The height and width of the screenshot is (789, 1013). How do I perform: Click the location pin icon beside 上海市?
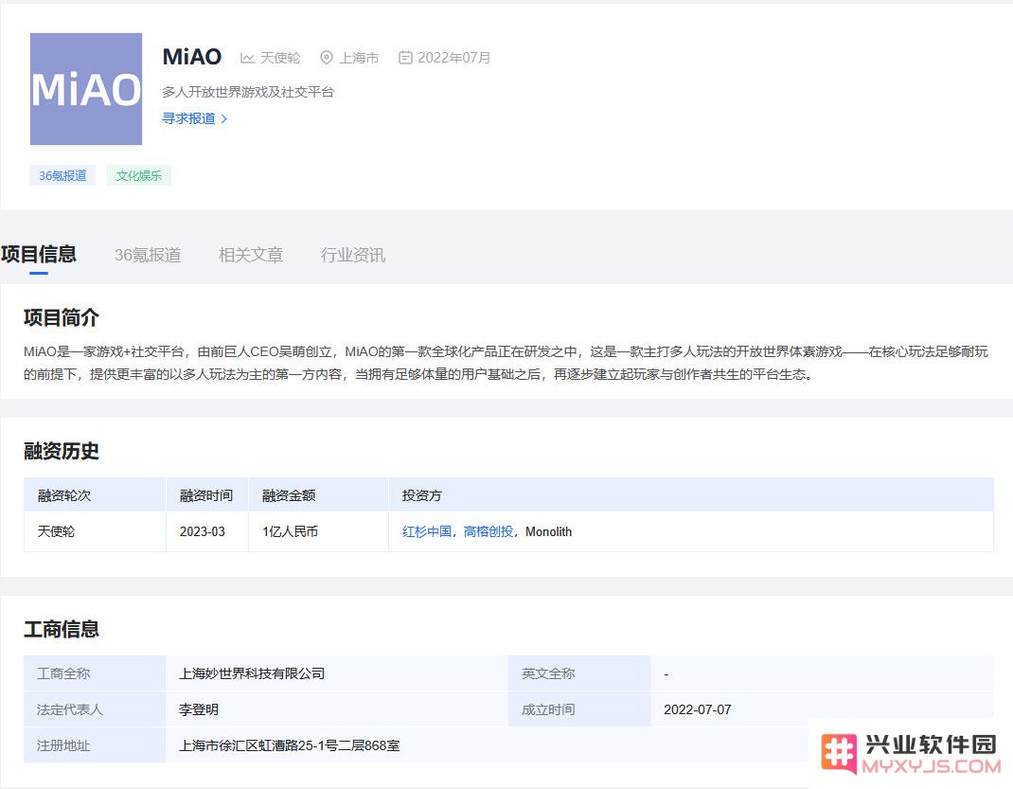coord(327,58)
